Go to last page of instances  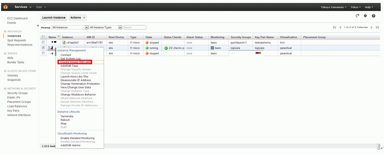click(377, 27)
